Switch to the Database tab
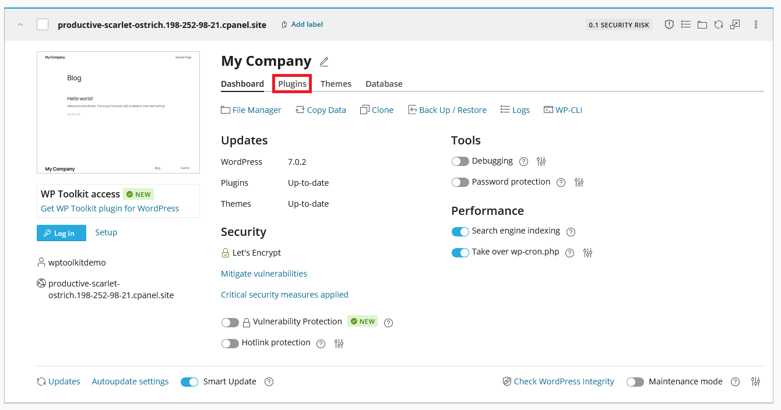Viewport: 781px width, 410px height. click(x=384, y=84)
